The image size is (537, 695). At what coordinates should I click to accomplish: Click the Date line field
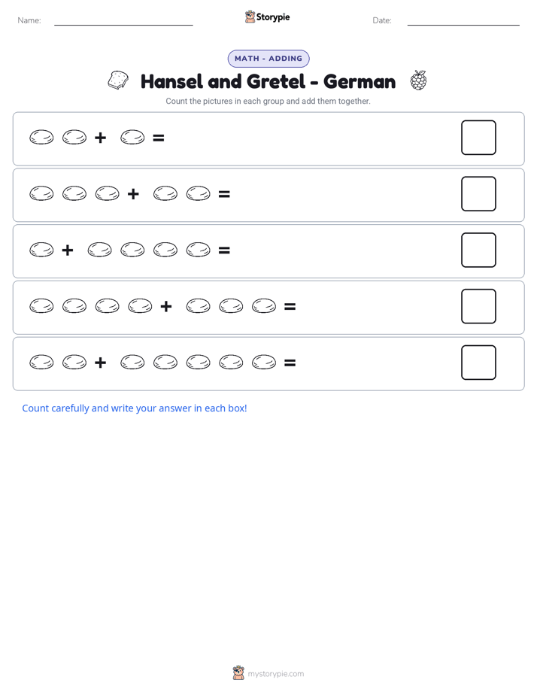coord(463,21)
